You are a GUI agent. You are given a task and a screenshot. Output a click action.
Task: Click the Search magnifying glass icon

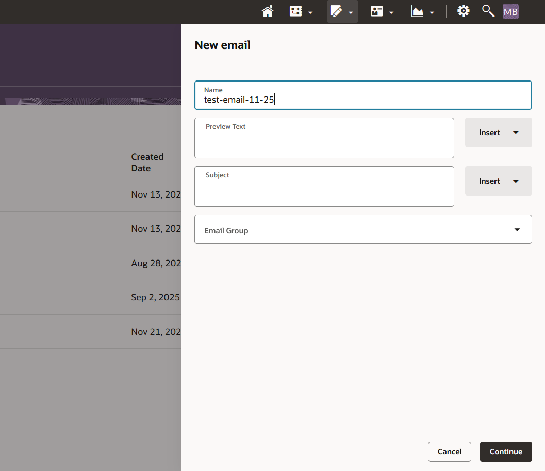pyautogui.click(x=488, y=11)
